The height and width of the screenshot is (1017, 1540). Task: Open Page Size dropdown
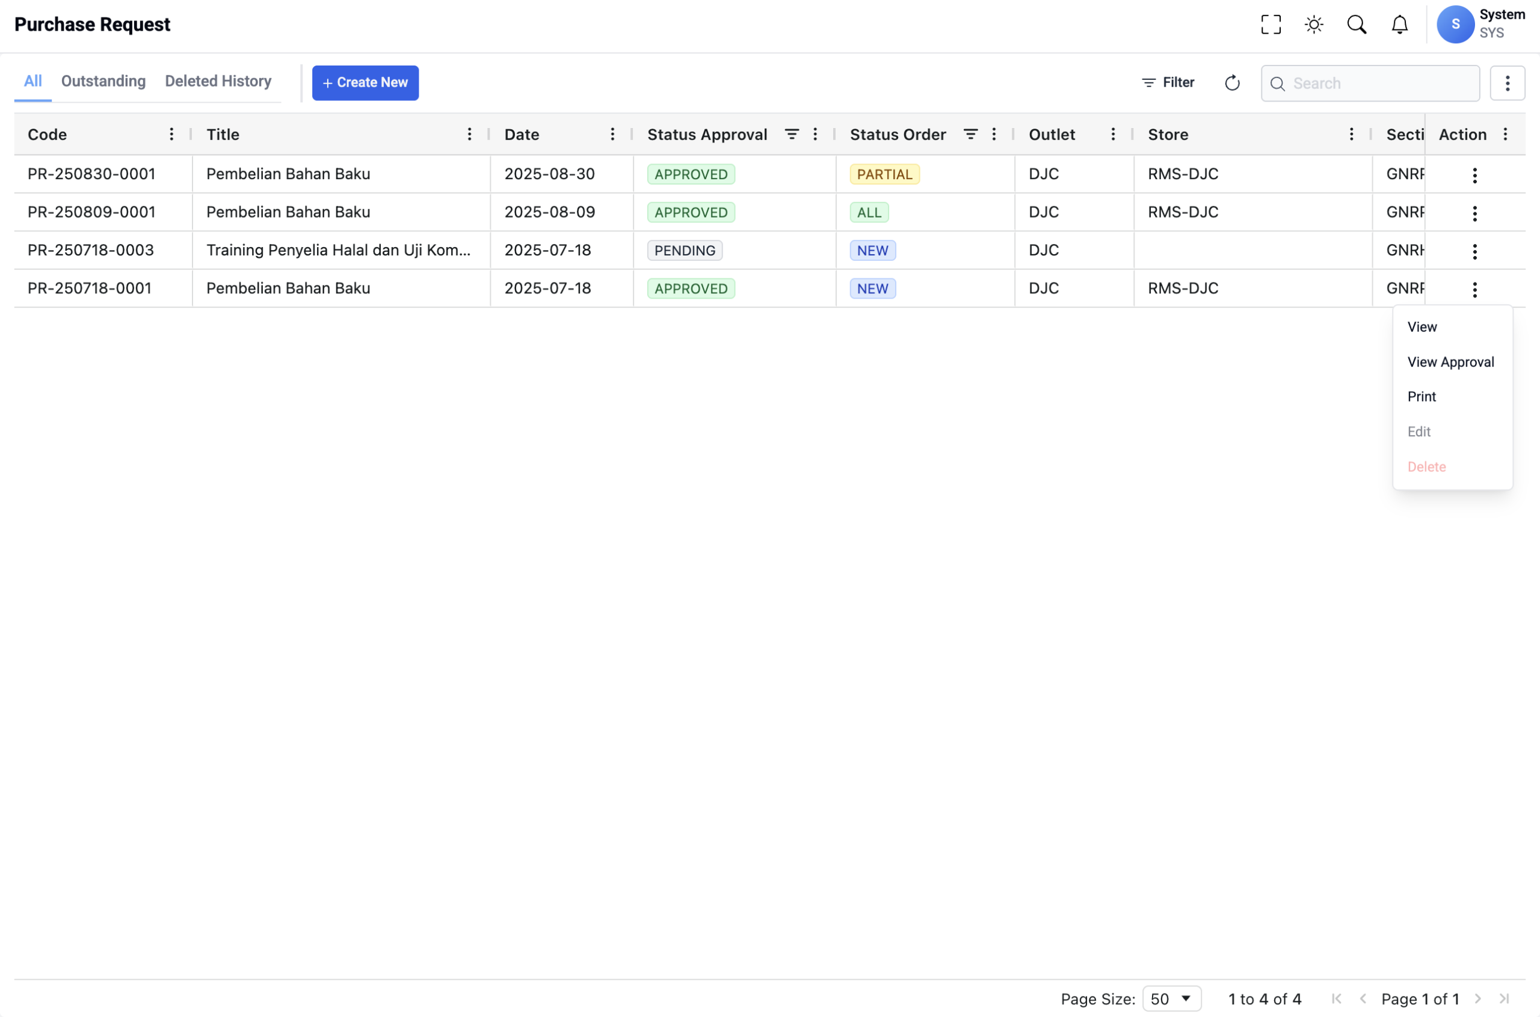[1171, 999]
